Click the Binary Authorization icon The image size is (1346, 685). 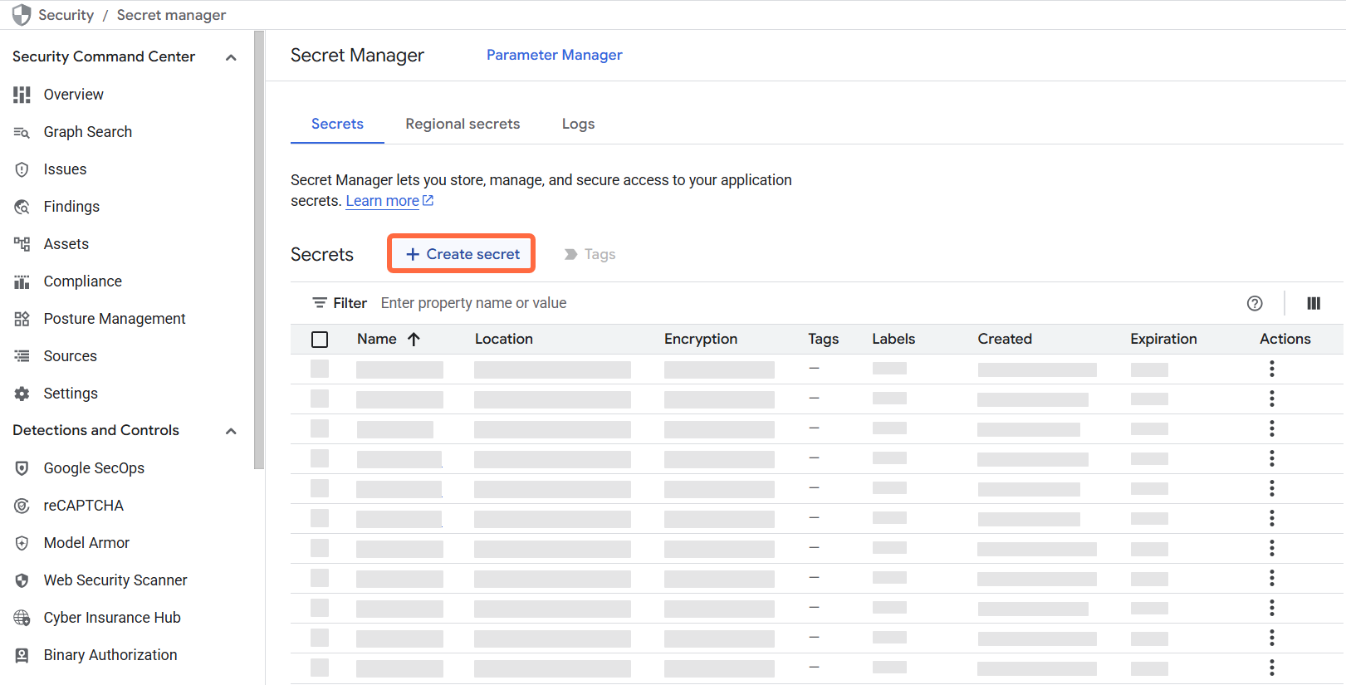[22, 655]
